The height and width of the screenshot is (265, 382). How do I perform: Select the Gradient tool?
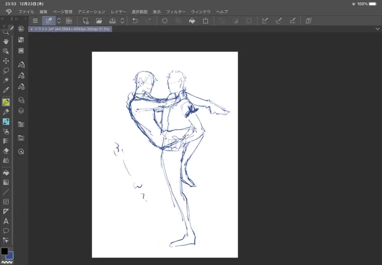coord(6,182)
